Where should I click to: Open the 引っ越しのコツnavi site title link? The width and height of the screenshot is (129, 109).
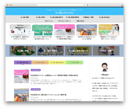64,13
